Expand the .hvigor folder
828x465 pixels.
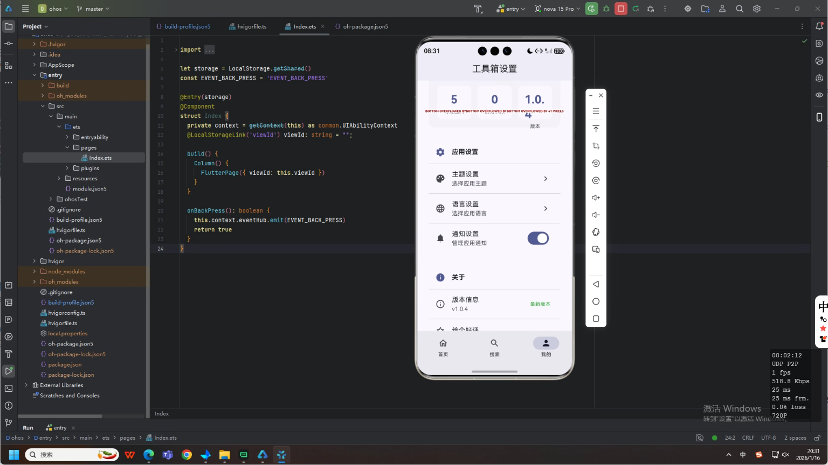34,44
